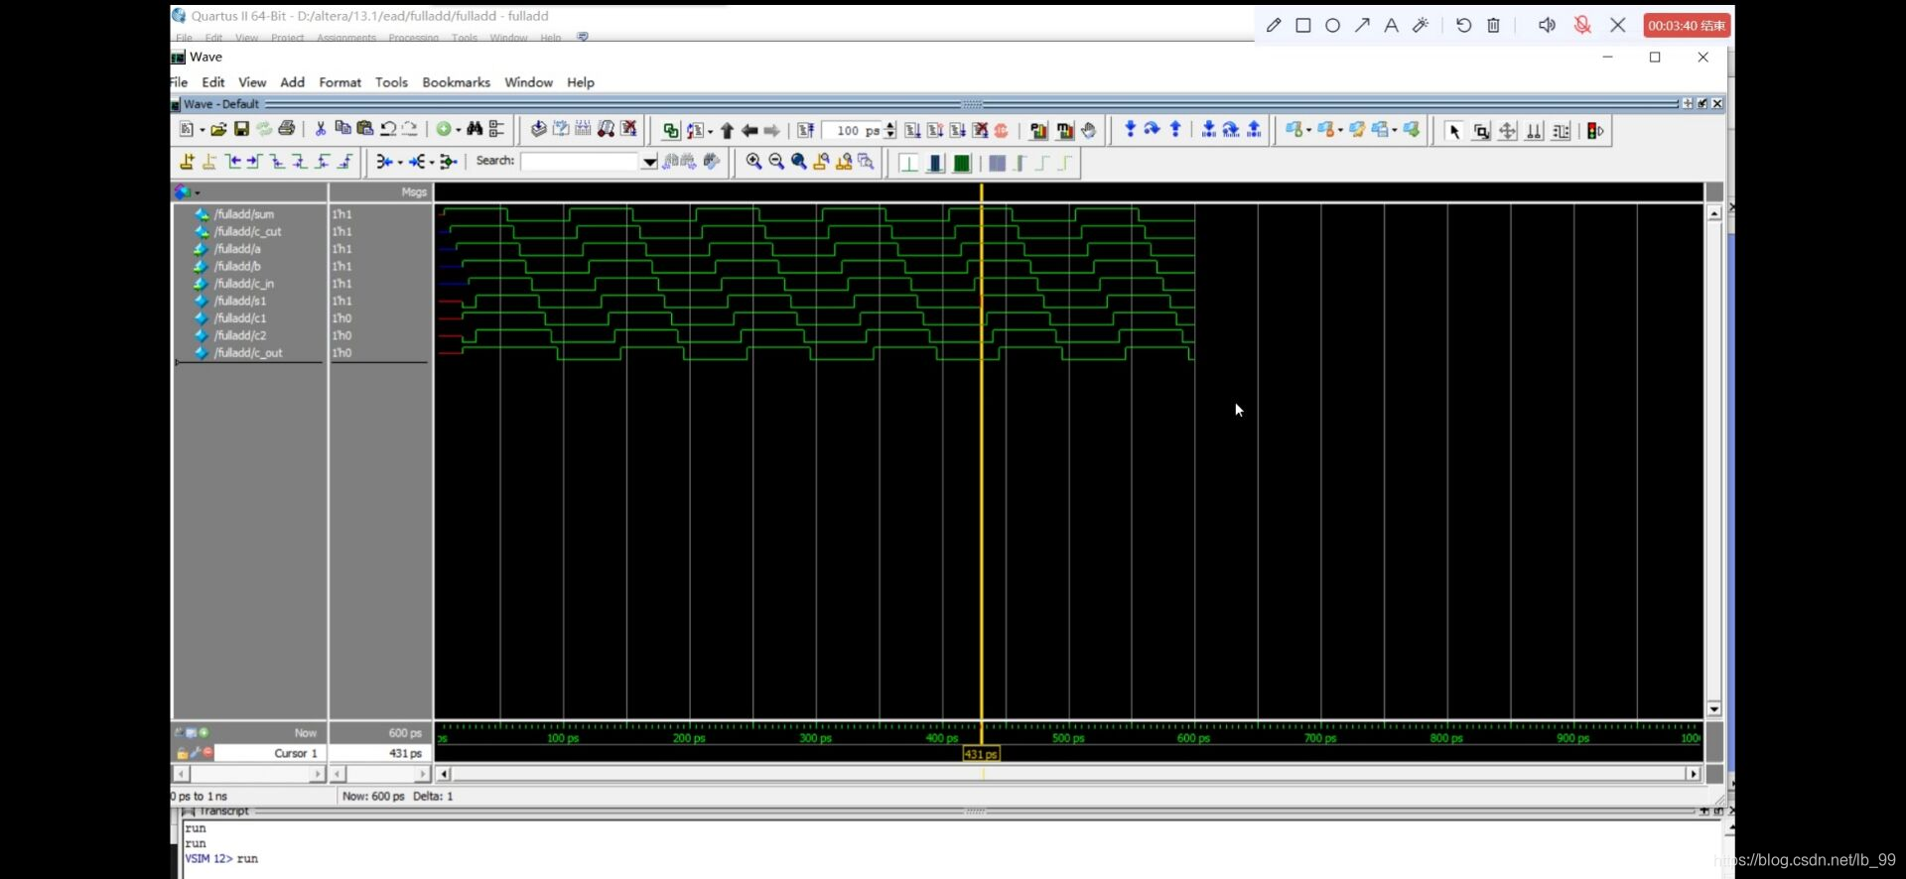
Task: Click the up arrow navigation icon
Action: (x=727, y=131)
